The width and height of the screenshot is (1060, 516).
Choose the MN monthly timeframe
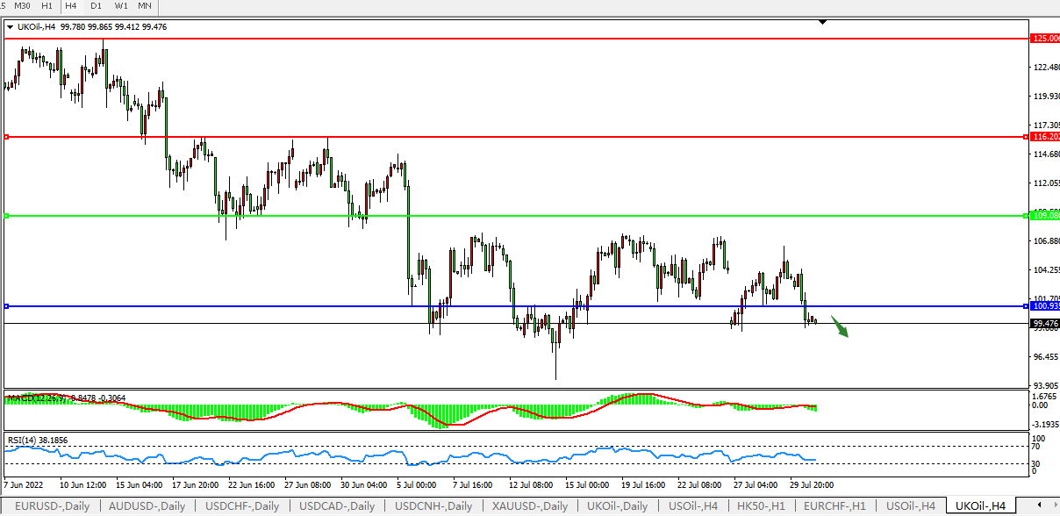pos(145,6)
